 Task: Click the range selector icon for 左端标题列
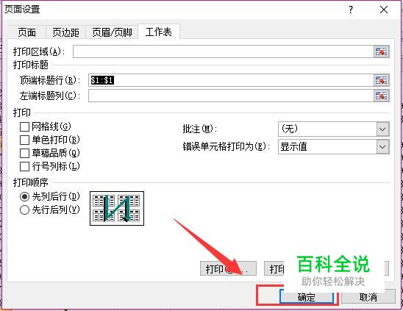(382, 96)
